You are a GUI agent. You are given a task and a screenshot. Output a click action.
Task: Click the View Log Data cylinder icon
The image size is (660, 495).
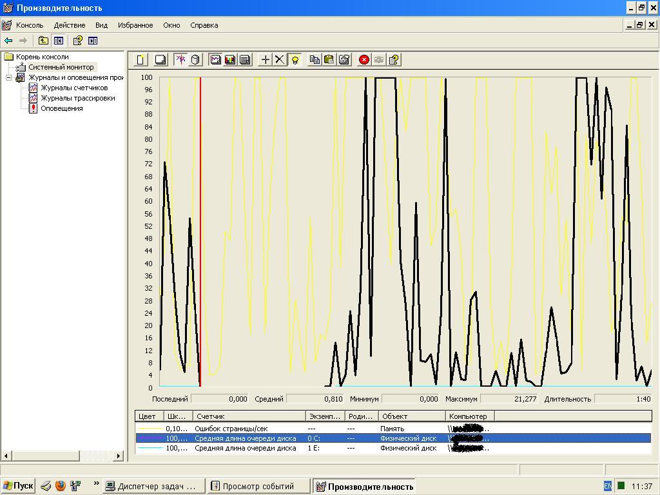pyautogui.click(x=195, y=60)
